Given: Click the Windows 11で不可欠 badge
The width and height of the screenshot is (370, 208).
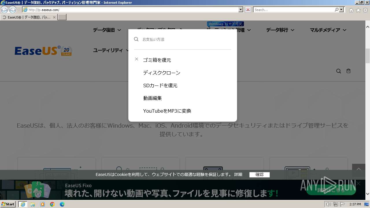Looking at the screenshot, I should 225,24.
